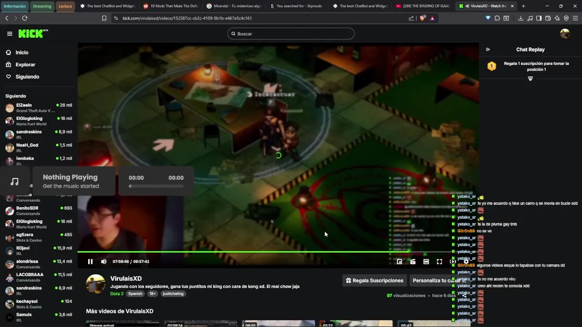This screenshot has height=327, width=582.
Task: Open VirulaisXD channel avatar
Action: pyautogui.click(x=96, y=284)
